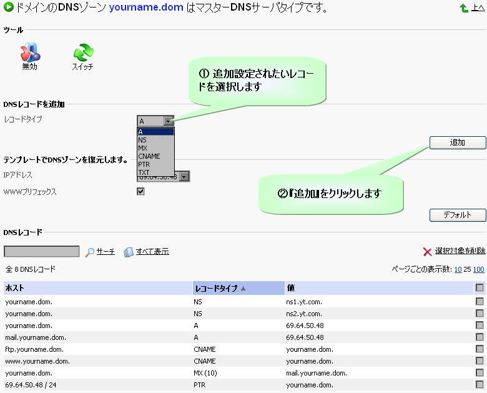Click the デフォルト (default) button
The width and height of the screenshot is (487, 393).
pyautogui.click(x=457, y=216)
